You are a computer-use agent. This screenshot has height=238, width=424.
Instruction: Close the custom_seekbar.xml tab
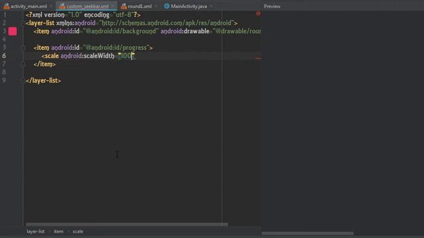pos(113,6)
